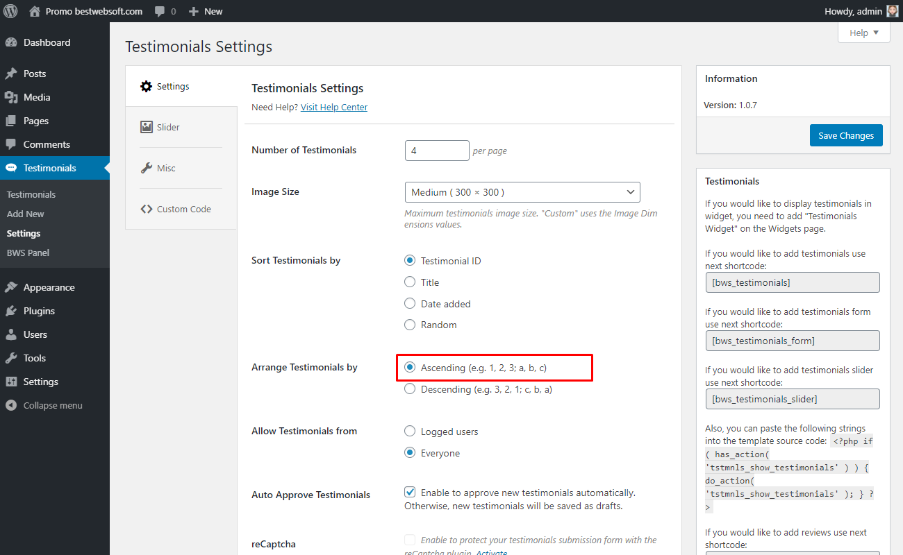
Task: Click the Posts pushpin icon
Action: (11, 74)
